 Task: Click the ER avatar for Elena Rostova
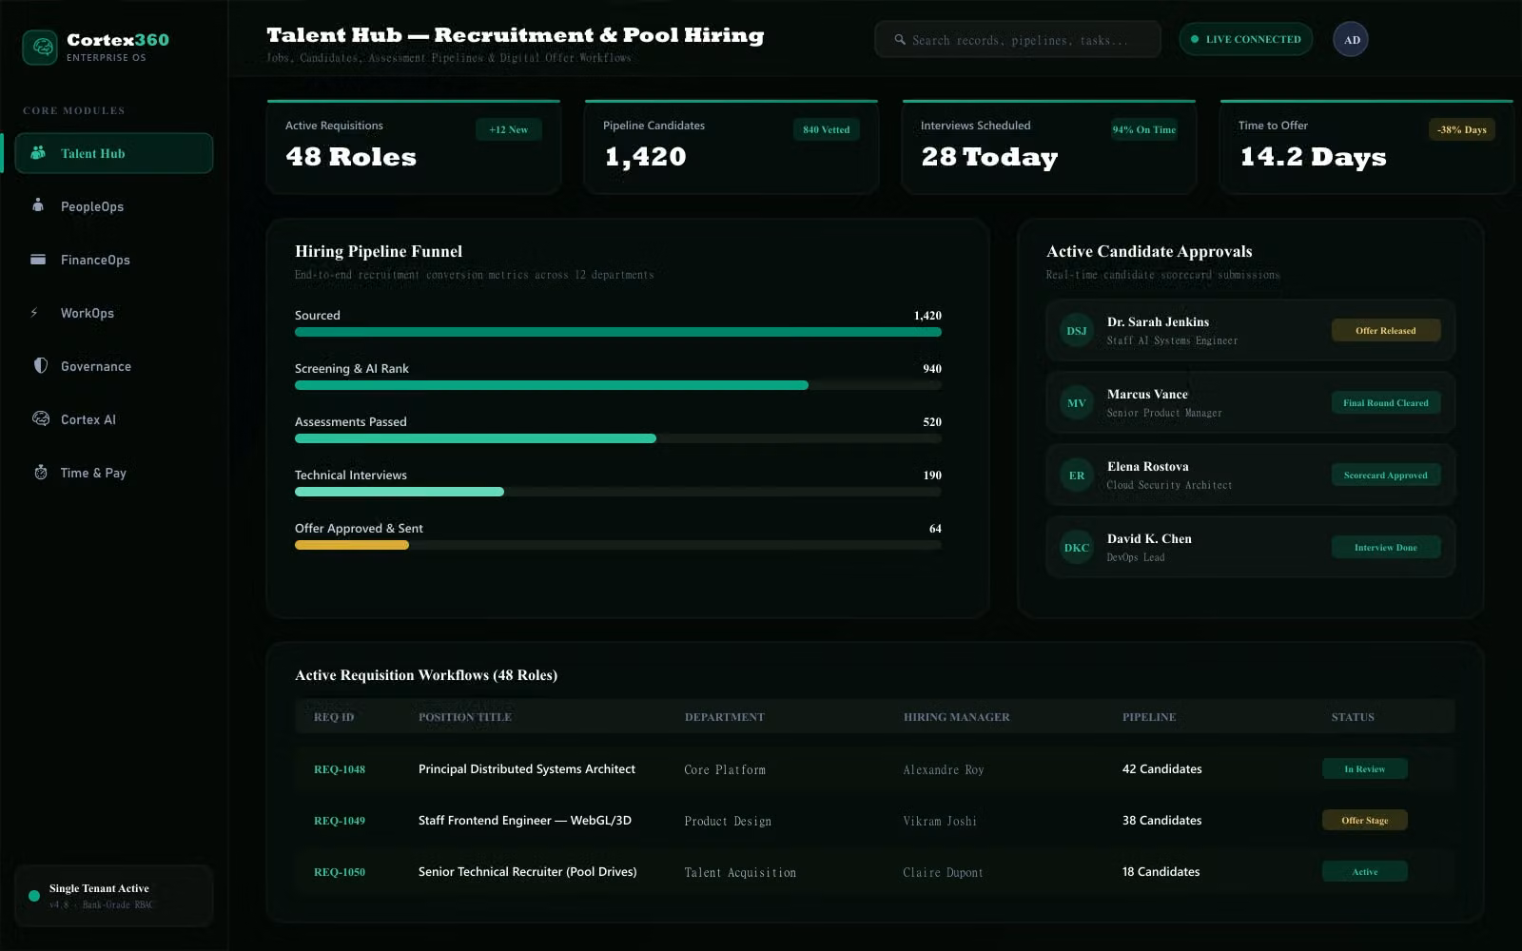pyautogui.click(x=1077, y=475)
